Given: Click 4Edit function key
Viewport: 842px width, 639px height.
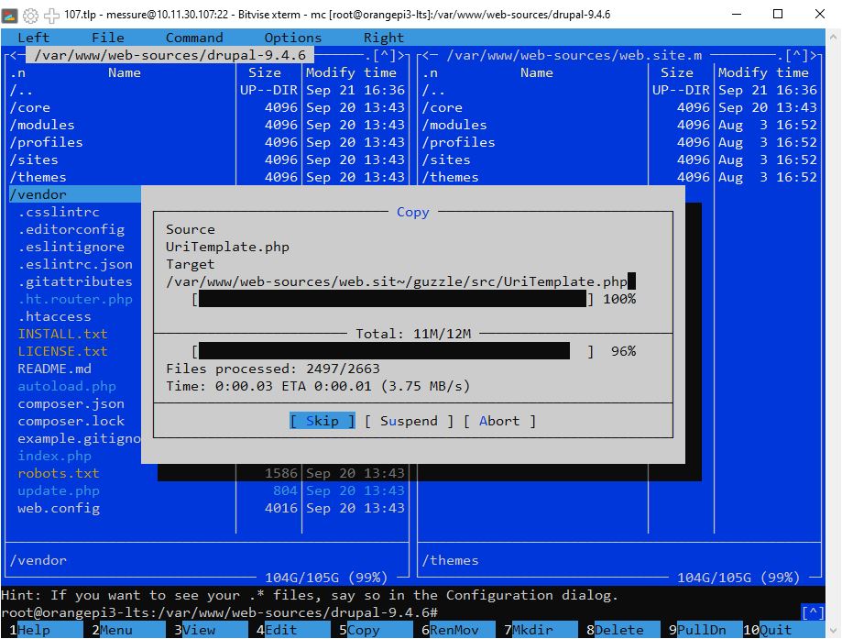Looking at the screenshot, I should [289, 630].
